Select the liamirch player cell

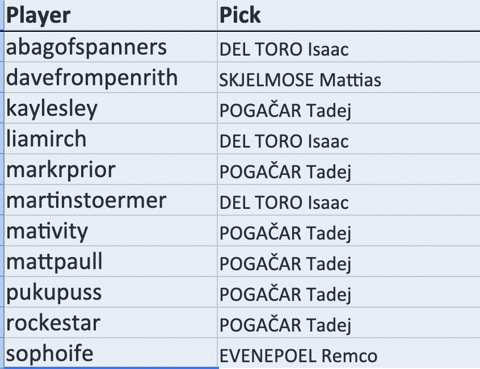tap(111, 140)
